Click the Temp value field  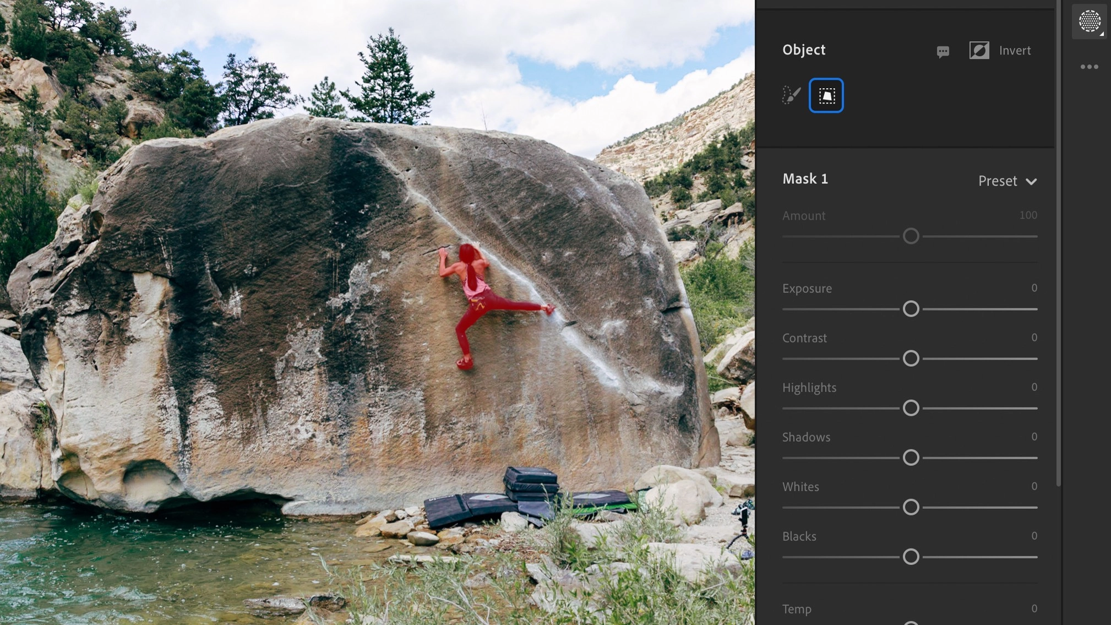point(1034,608)
